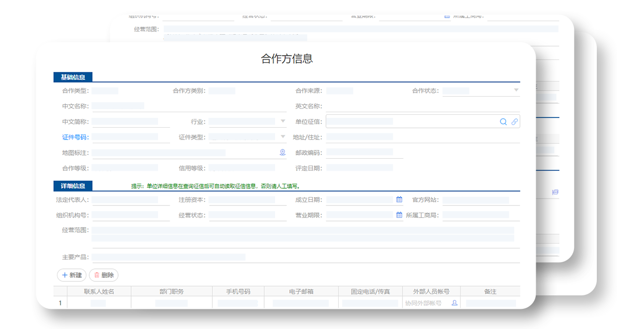The image size is (617, 329).
Task: Click the link icon in 单位征信 field
Action: tap(514, 122)
